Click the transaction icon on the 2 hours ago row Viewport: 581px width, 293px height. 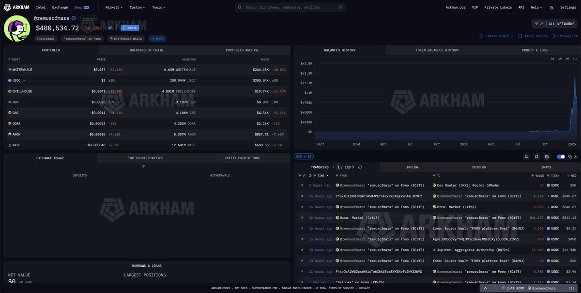(302, 185)
